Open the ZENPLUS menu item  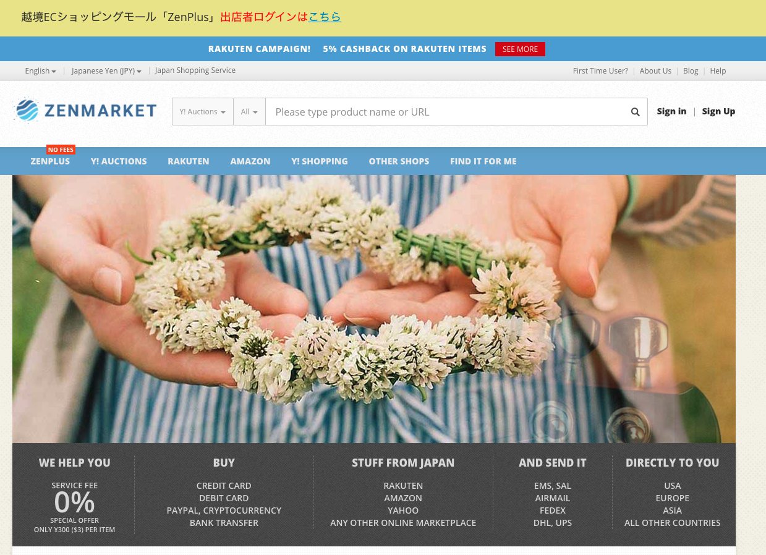click(50, 161)
